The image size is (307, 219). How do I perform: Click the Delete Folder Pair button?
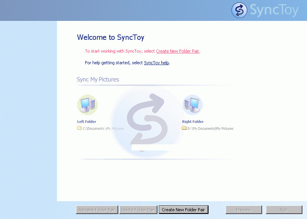[x=138, y=210]
